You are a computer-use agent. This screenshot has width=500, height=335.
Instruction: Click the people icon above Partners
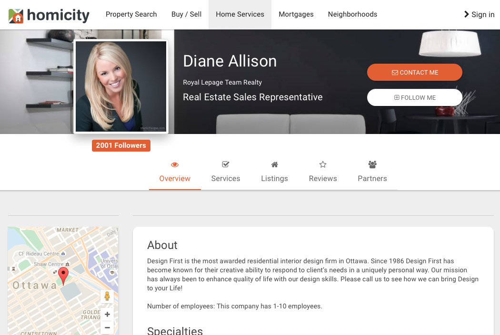click(x=372, y=164)
